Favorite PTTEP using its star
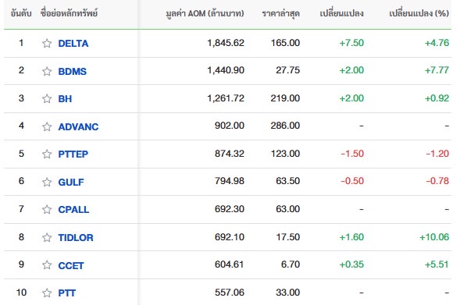This screenshot has width=467, height=305. coord(47,154)
